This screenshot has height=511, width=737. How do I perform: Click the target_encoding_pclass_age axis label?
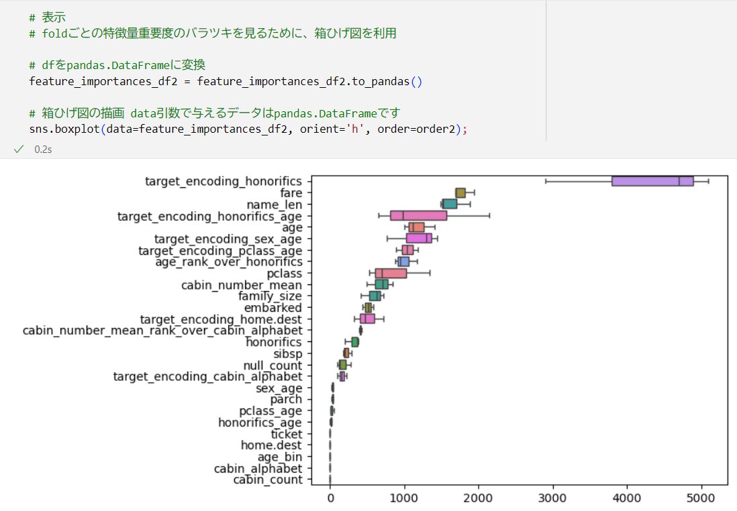click(x=220, y=251)
